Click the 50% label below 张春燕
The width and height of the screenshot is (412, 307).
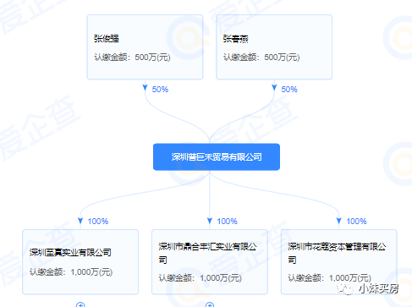coord(289,90)
